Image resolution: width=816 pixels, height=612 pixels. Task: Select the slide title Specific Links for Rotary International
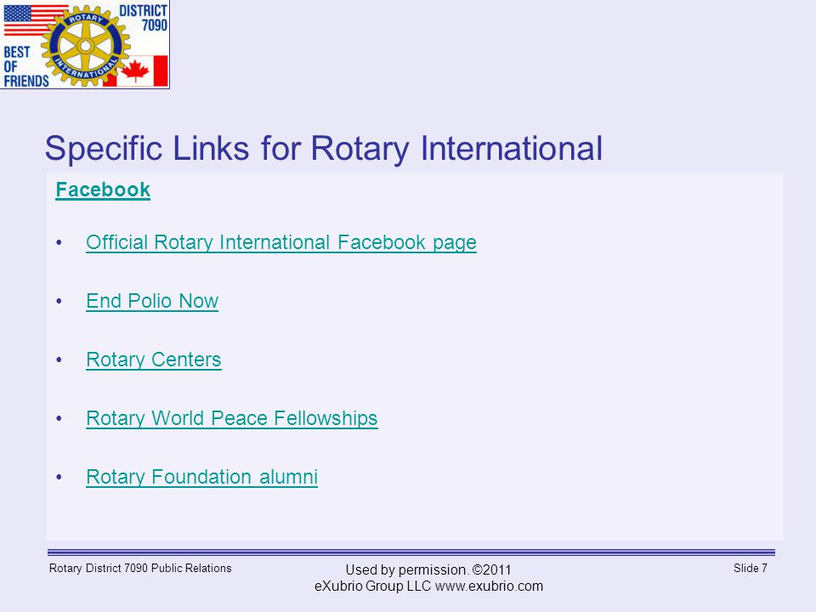tap(324, 148)
